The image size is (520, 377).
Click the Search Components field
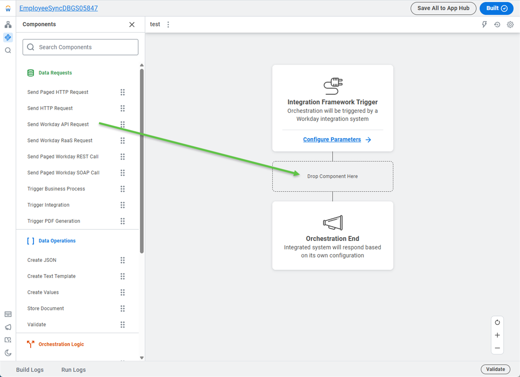81,47
